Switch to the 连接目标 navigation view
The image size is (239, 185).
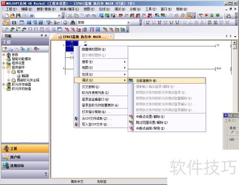pyautogui.click(x=25, y=165)
